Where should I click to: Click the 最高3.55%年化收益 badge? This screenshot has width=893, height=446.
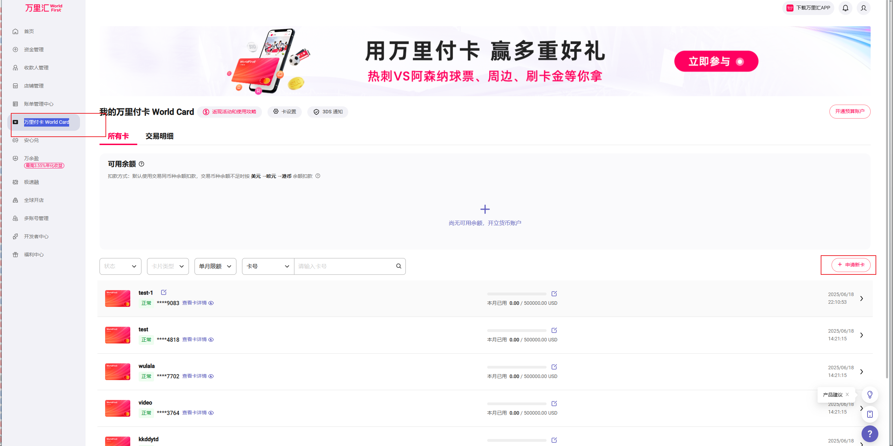(44, 166)
